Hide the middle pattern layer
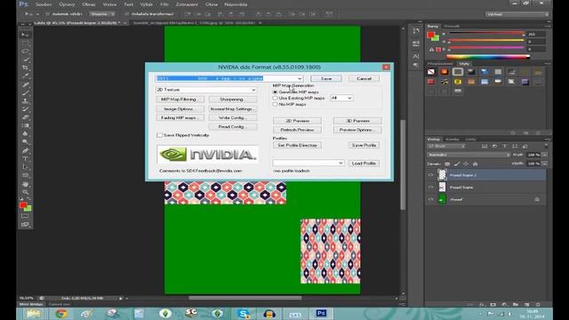This screenshot has height=320, width=569. (430, 188)
